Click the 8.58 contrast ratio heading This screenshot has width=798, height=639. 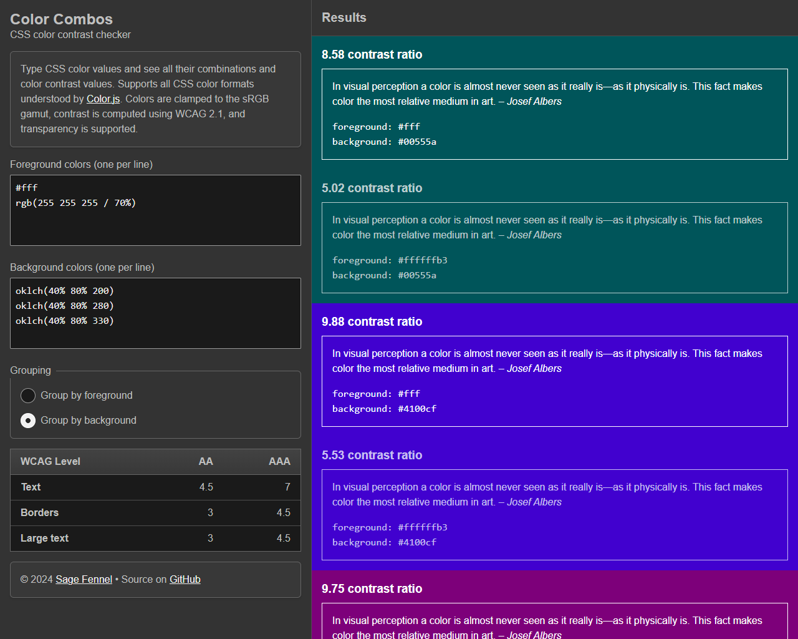(372, 54)
